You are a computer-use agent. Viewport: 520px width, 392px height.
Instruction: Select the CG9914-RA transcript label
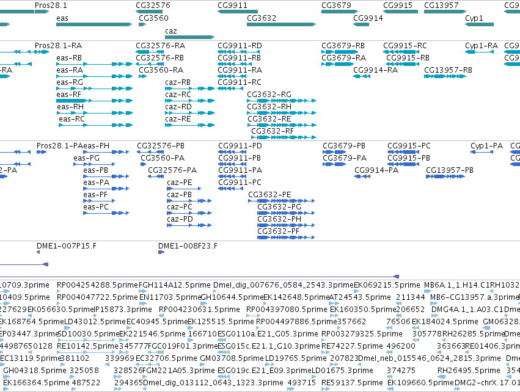[x=375, y=70]
